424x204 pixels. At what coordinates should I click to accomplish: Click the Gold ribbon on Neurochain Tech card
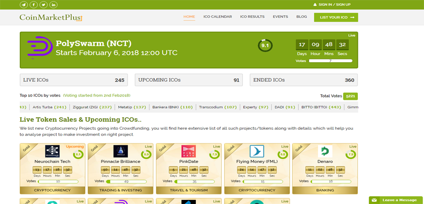tap(26, 149)
